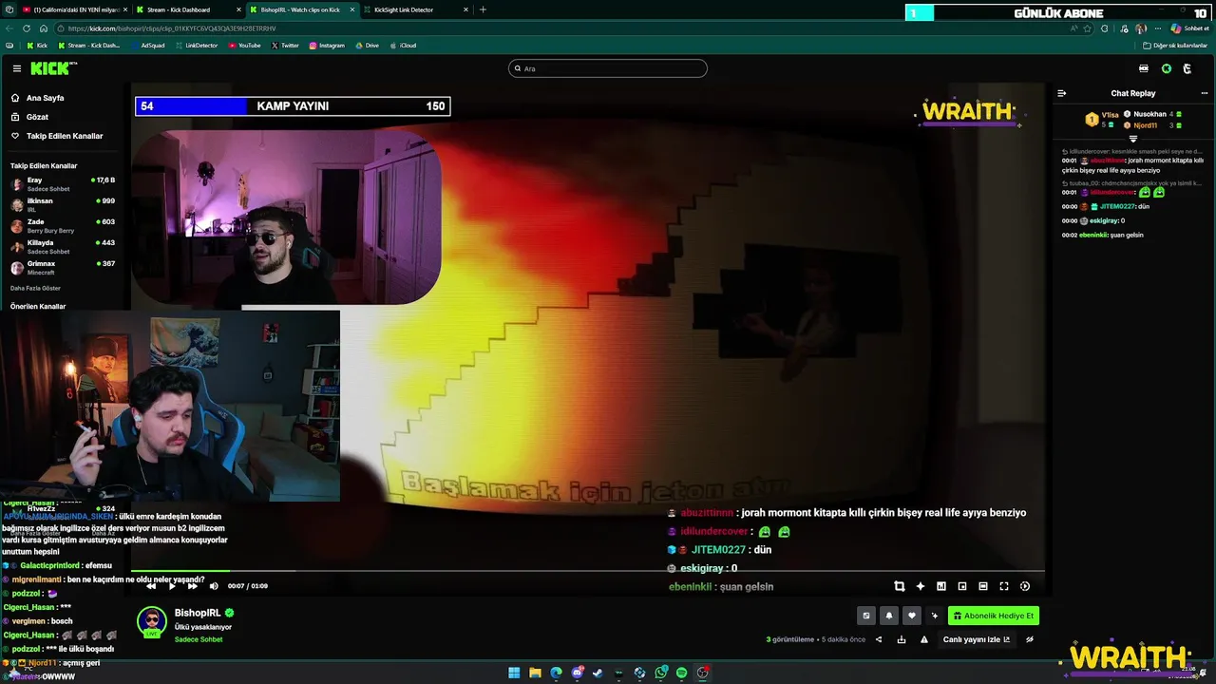Open the white glove extension icon
The width and height of the screenshot is (1216, 684).
pos(1187,68)
